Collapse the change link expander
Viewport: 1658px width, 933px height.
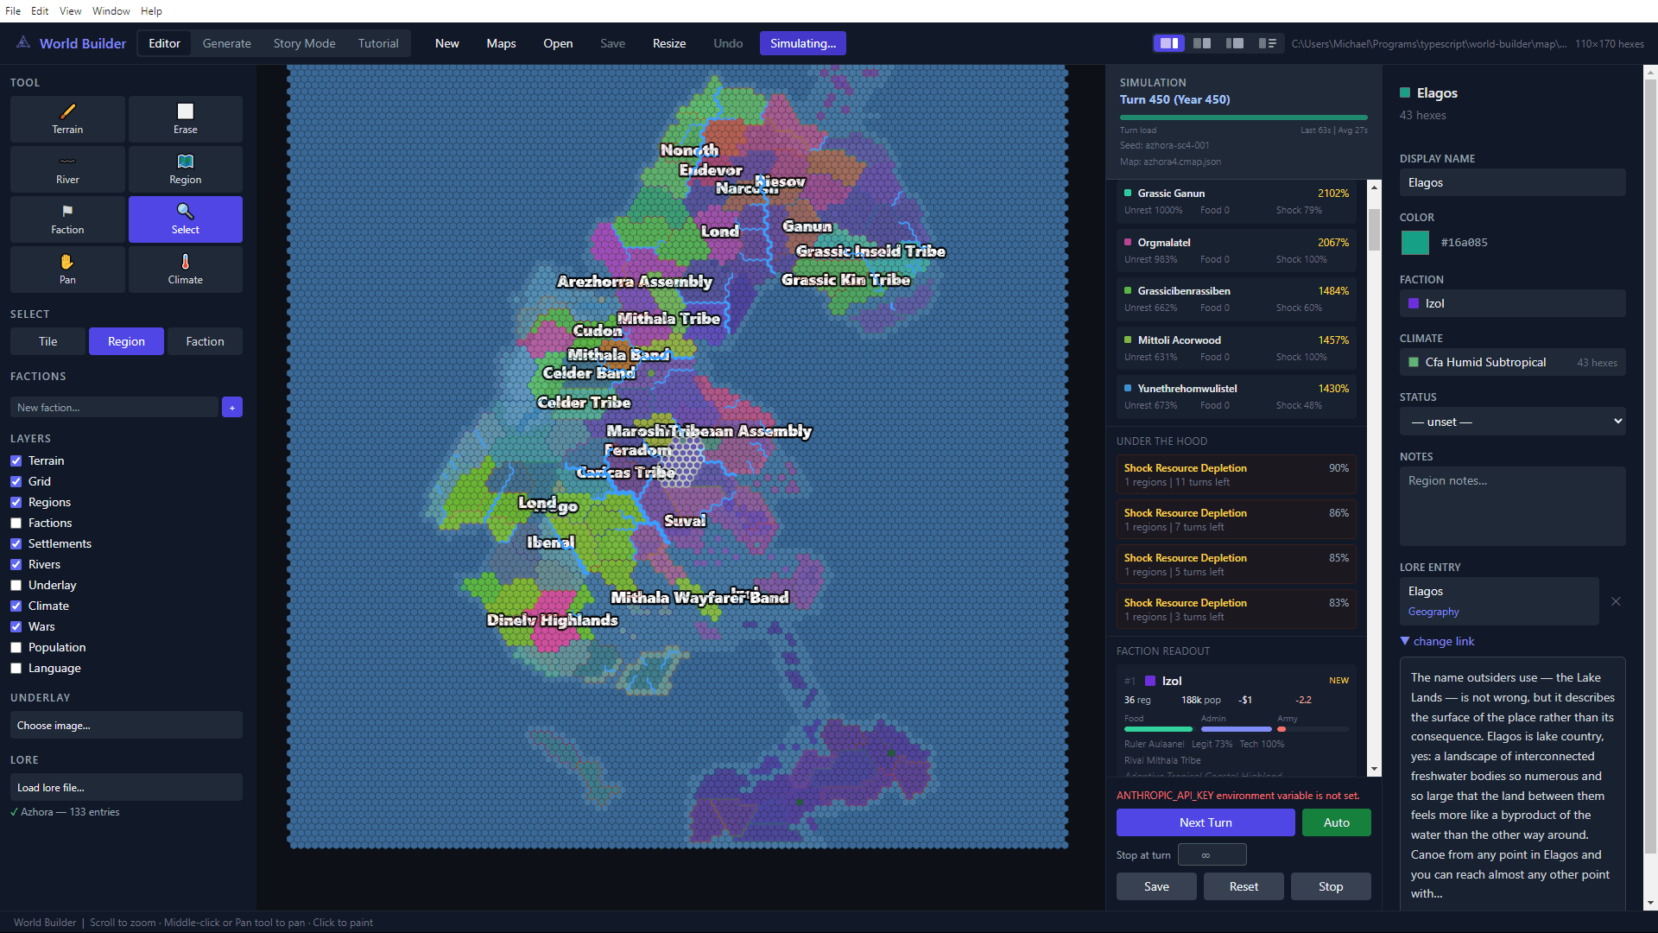point(1437,641)
